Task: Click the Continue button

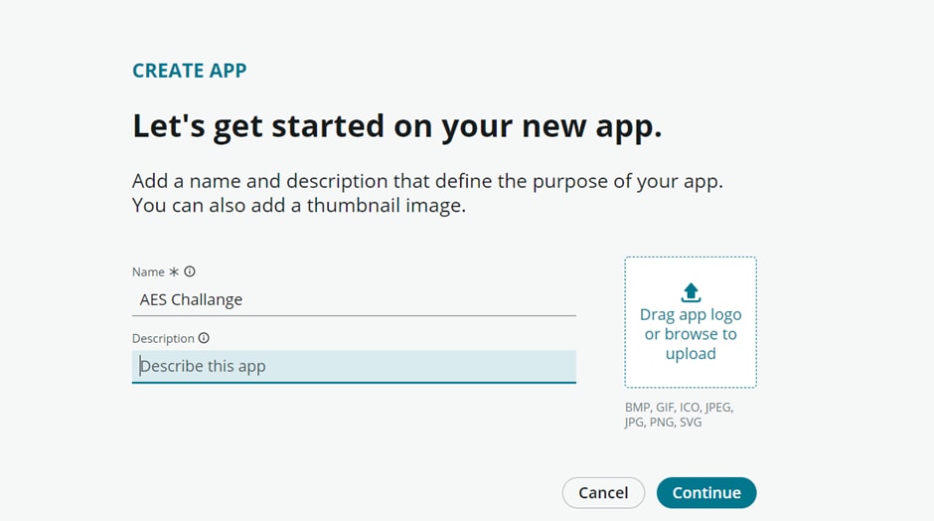Action: click(x=706, y=492)
